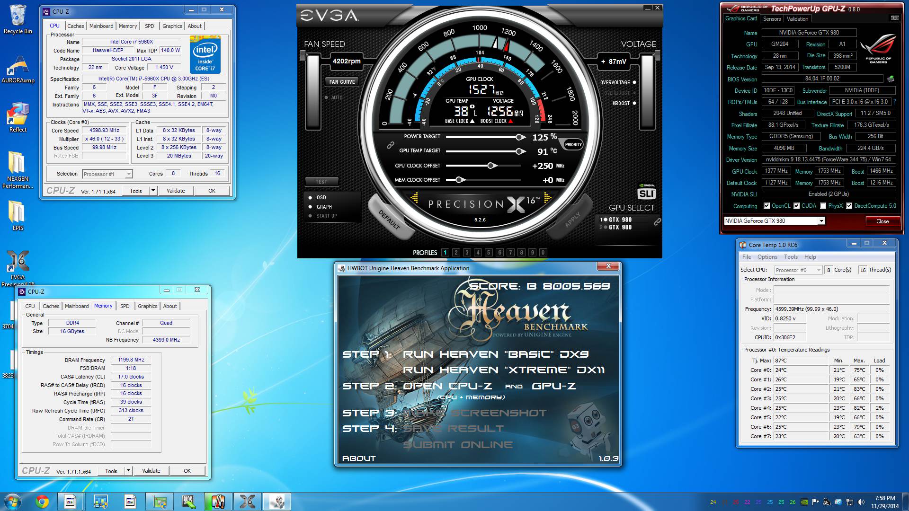Click GRAPH option in PrecisionX

tap(320, 207)
